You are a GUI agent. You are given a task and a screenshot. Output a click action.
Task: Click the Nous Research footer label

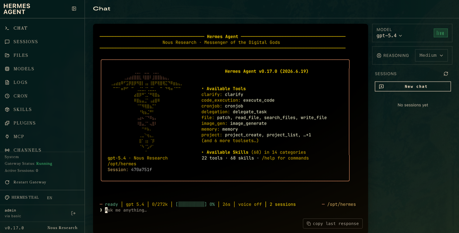coord(62,228)
